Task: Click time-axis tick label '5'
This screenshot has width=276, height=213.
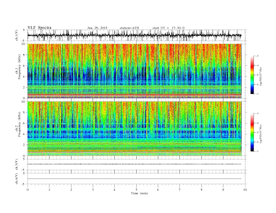Action: (x=136, y=190)
